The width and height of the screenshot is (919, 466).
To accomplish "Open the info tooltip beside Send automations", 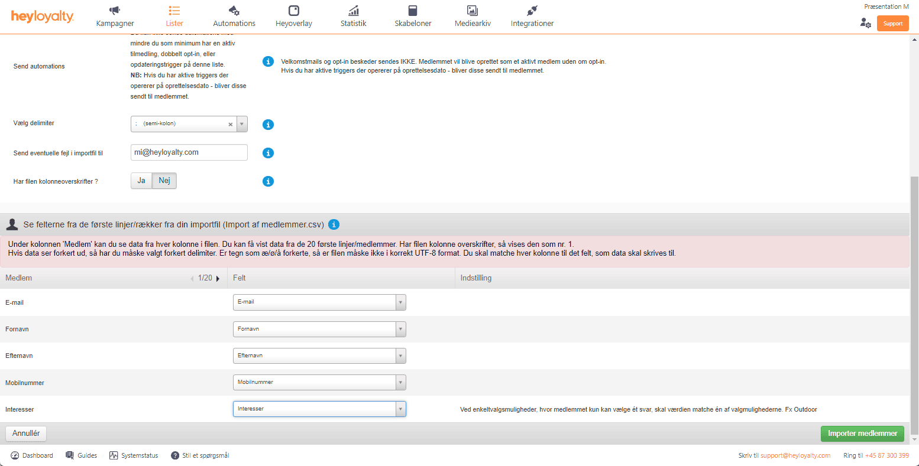I will tap(268, 61).
